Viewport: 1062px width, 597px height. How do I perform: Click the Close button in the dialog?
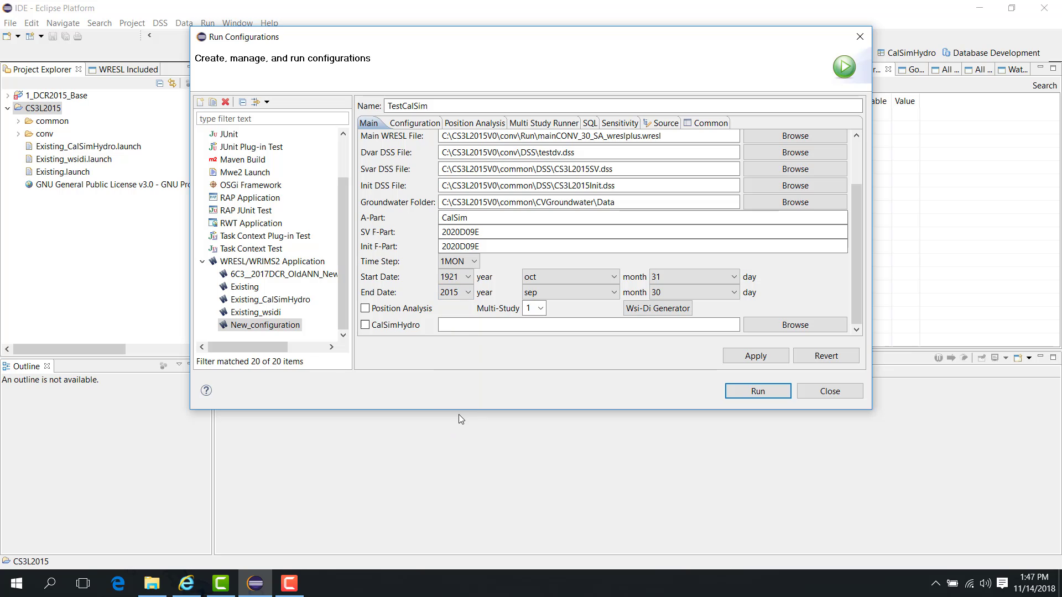pyautogui.click(x=830, y=391)
